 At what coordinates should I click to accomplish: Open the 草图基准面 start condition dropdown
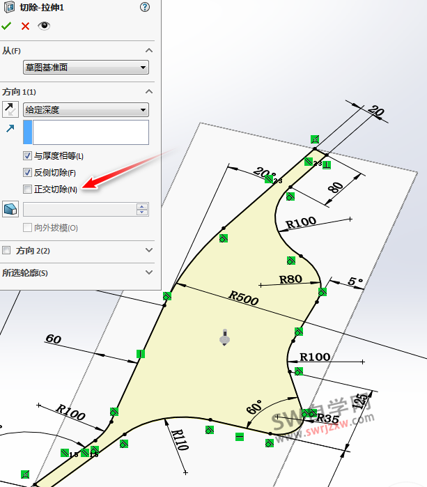click(x=86, y=68)
